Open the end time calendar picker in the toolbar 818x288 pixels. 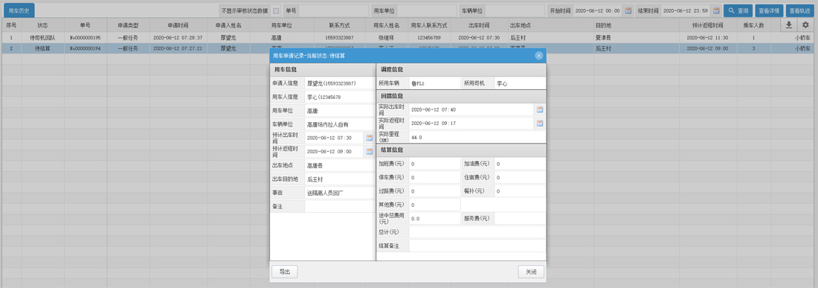click(x=715, y=10)
